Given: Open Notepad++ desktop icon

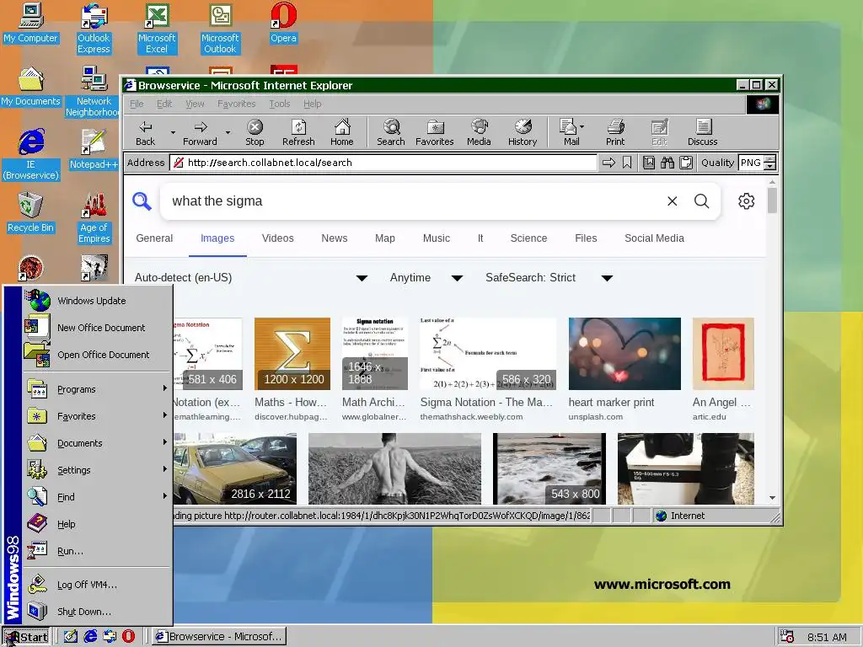Looking at the screenshot, I should [x=94, y=149].
